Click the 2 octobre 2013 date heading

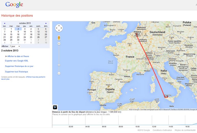pos(10,51)
